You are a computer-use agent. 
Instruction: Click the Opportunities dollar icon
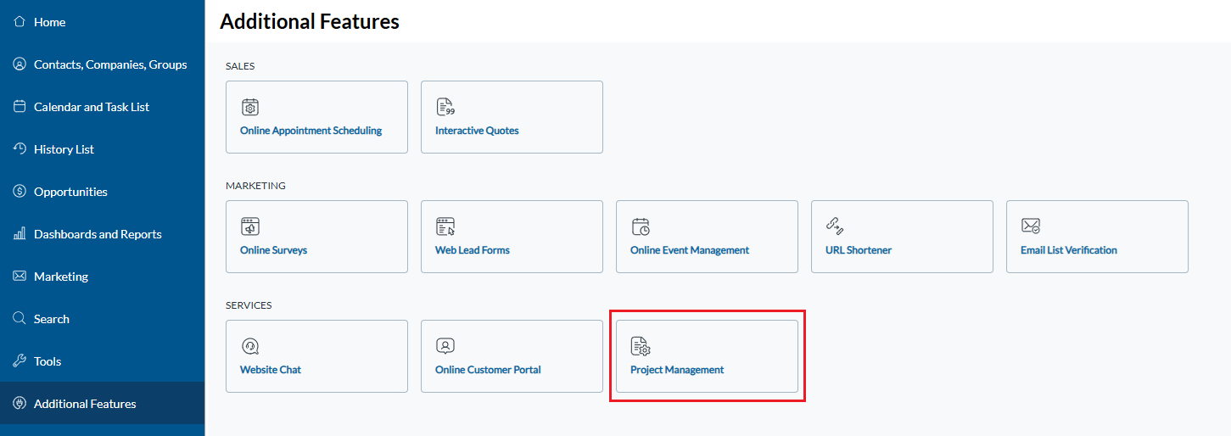[20, 192]
